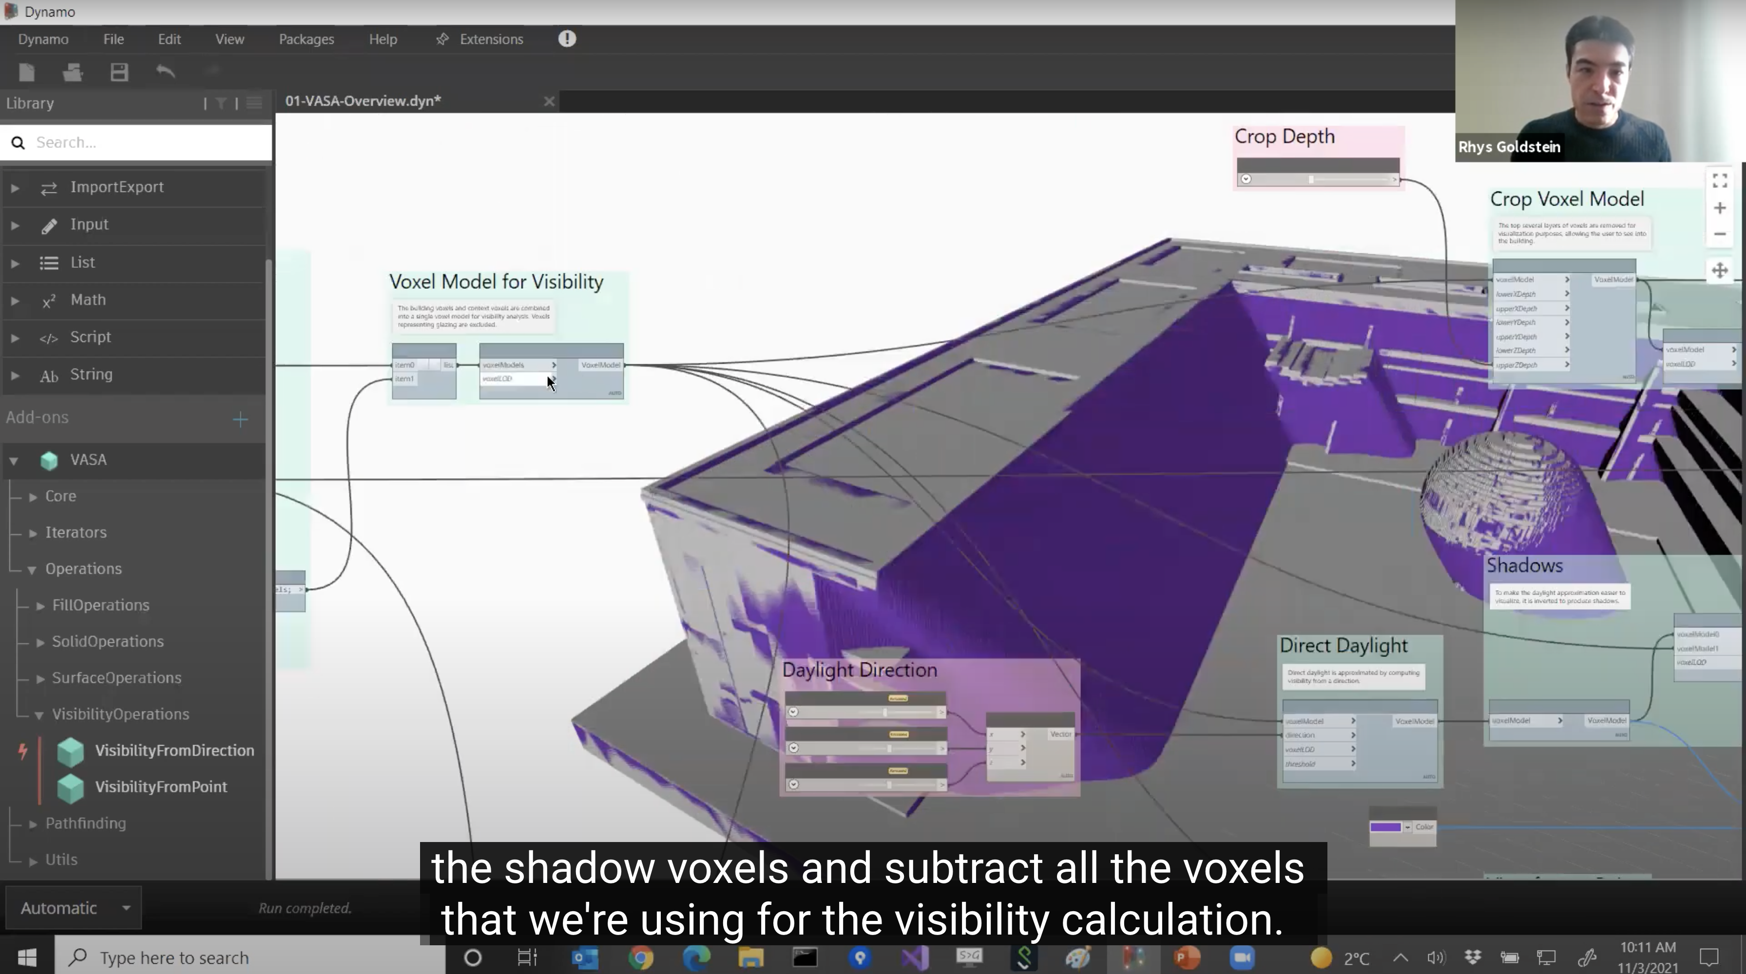Click the zoom to fit icon
The height and width of the screenshot is (974, 1746).
click(x=1720, y=181)
